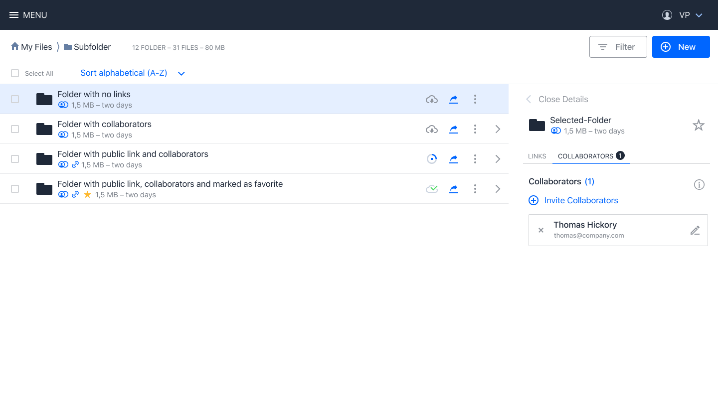Viewport: 718px width, 409px height.
Task: Open the hamburger MENU icon
Action: click(14, 15)
